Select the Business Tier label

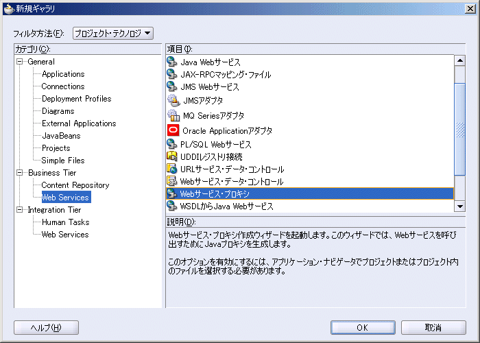tap(52, 173)
